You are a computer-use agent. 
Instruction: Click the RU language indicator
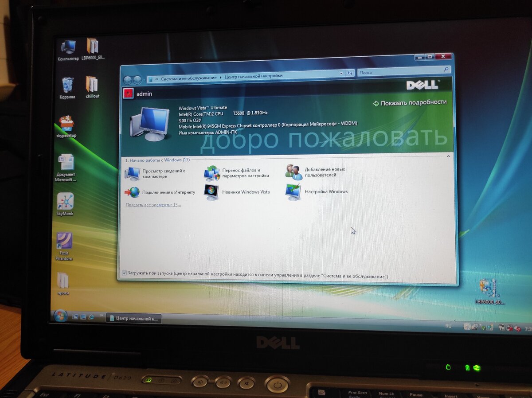pyautogui.click(x=448, y=326)
